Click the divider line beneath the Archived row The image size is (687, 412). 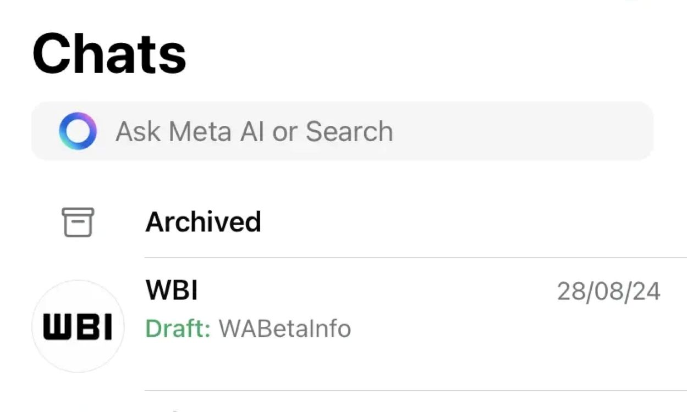413,257
